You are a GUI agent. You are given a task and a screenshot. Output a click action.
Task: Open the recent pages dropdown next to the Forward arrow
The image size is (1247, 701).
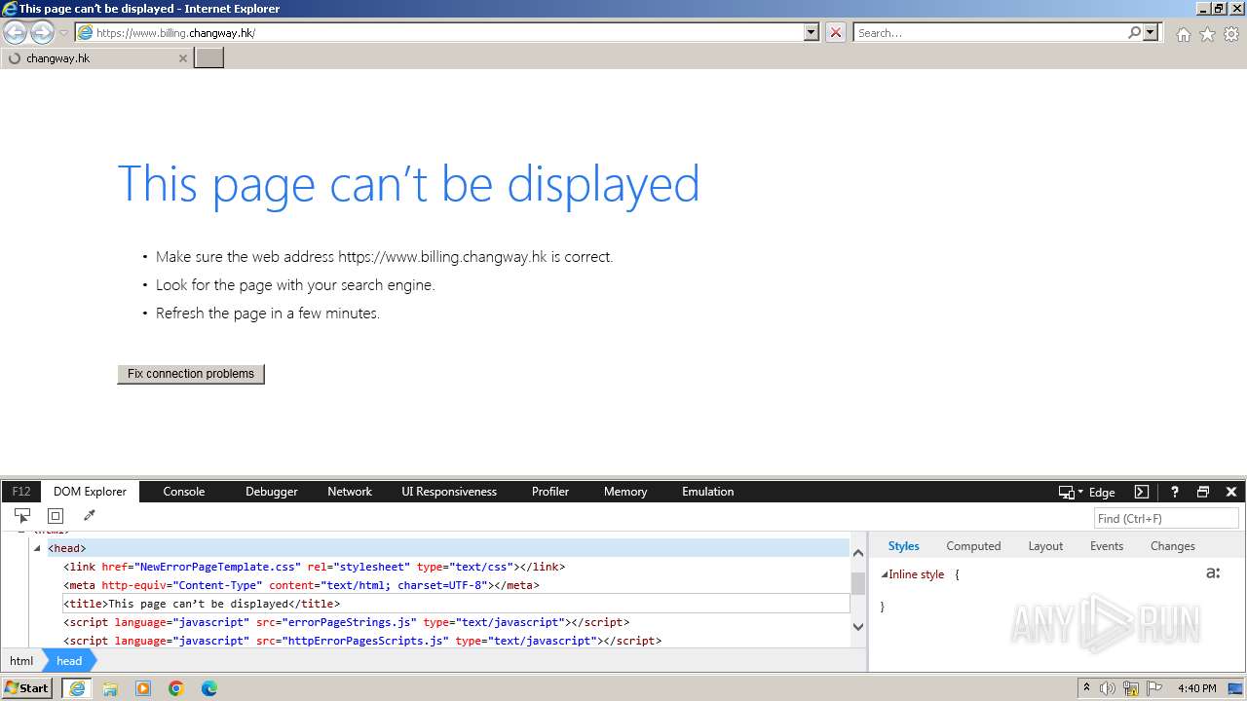click(x=63, y=33)
